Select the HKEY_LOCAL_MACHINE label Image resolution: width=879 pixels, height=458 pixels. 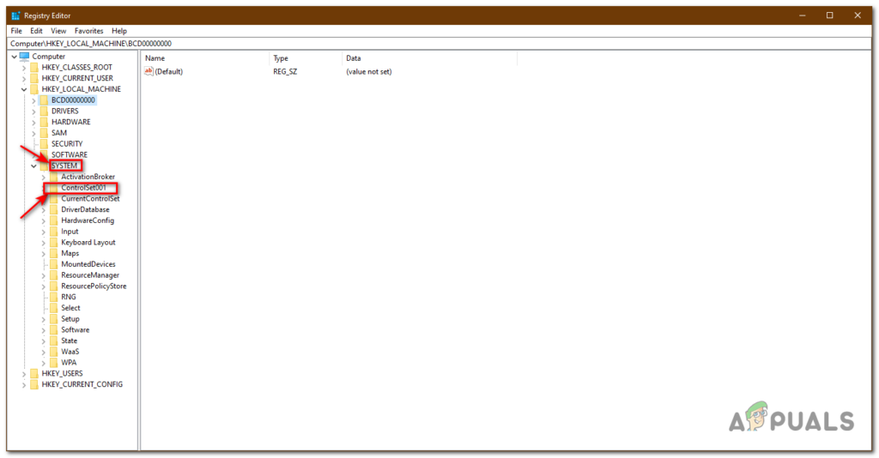coord(82,89)
